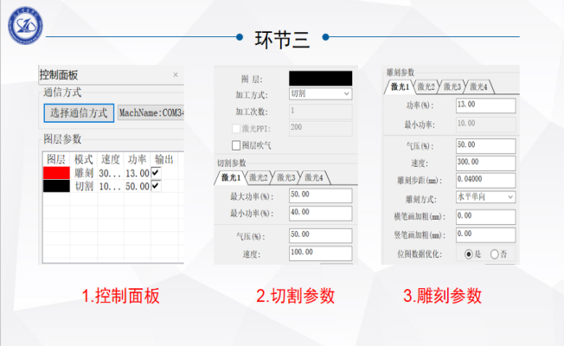Open the 雕刻方式 dropdown showing 水平单向

coord(485,197)
